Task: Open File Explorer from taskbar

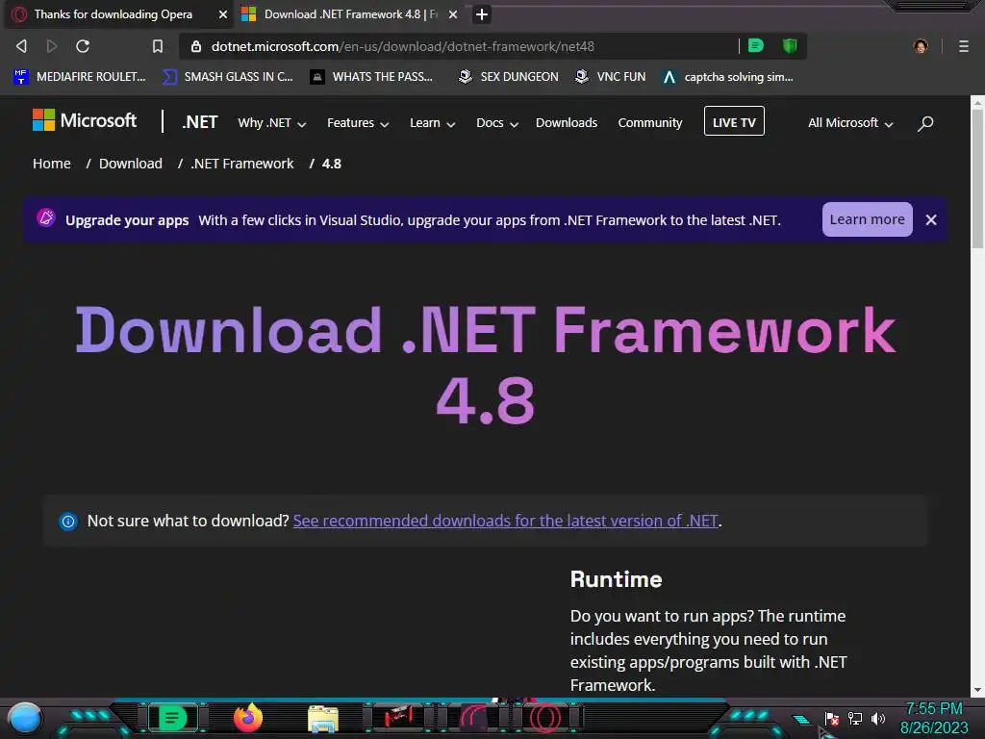Action: [x=323, y=719]
